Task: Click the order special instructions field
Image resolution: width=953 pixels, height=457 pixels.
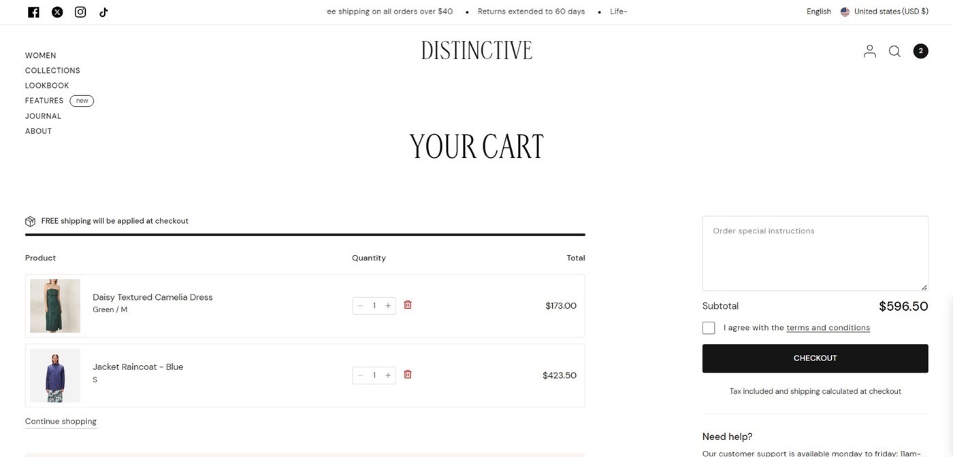Action: click(x=815, y=252)
